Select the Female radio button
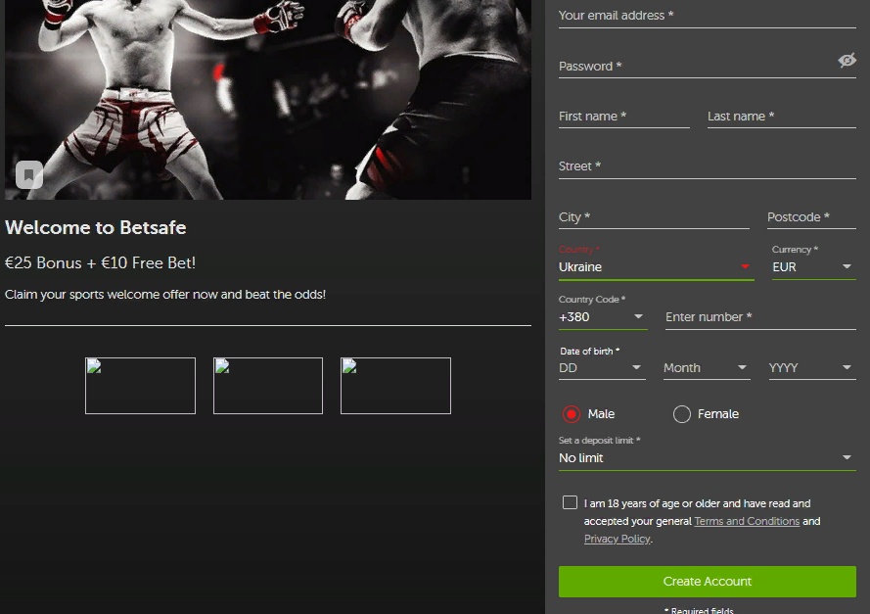 (x=681, y=414)
